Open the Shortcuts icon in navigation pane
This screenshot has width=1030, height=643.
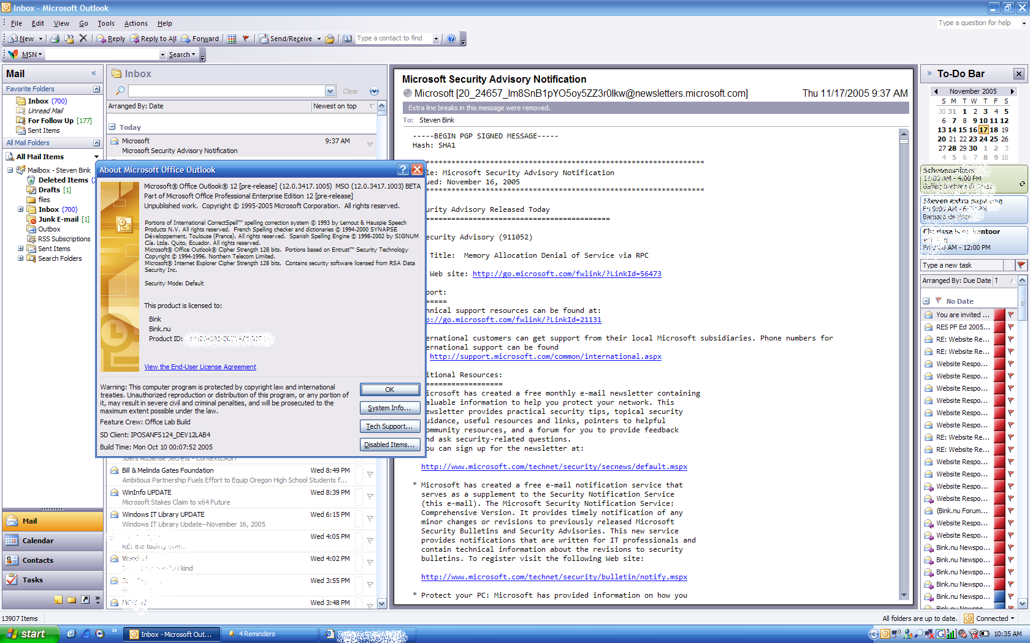pos(85,600)
